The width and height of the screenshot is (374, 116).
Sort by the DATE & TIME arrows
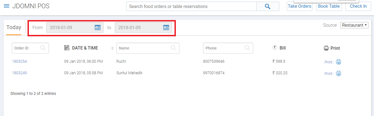point(112,48)
